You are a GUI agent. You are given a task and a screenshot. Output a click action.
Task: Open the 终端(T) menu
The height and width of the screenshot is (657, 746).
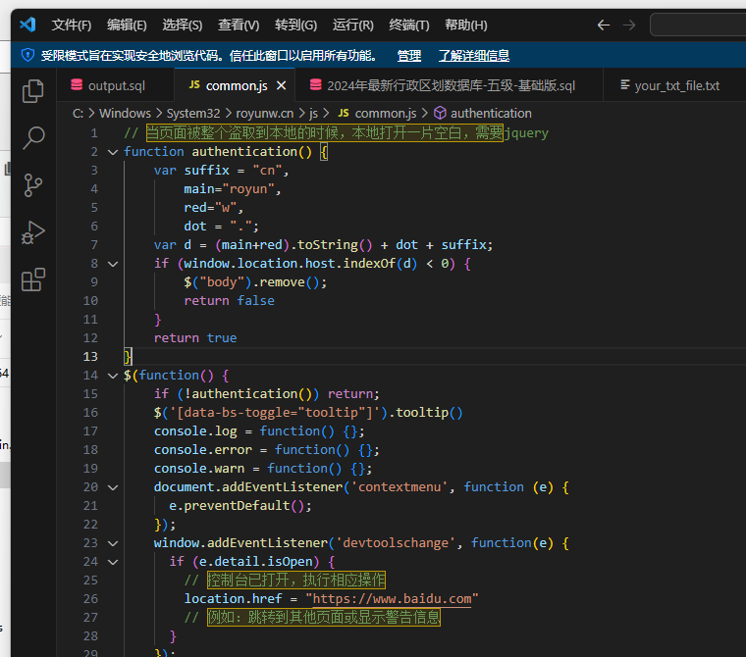(x=409, y=25)
